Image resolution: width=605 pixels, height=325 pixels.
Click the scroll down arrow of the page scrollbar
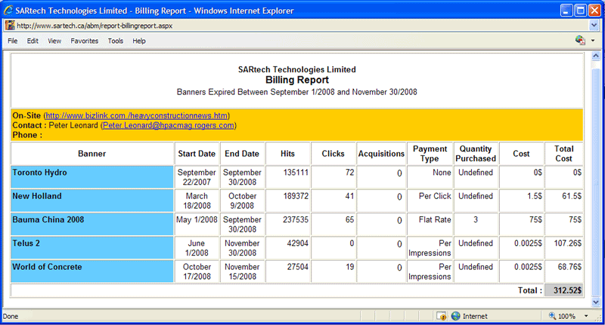tap(596, 302)
